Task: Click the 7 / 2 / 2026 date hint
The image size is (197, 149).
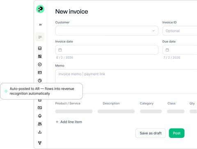Action: pos(172,58)
